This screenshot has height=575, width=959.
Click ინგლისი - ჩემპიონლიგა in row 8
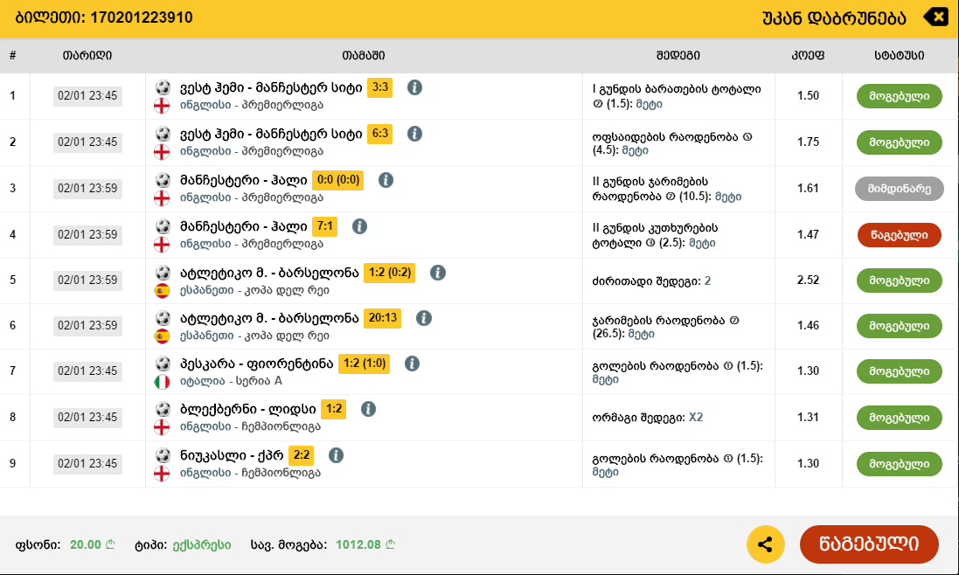pos(250,427)
